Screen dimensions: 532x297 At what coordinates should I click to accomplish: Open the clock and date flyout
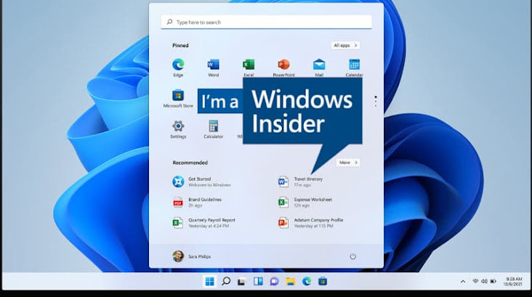point(513,282)
